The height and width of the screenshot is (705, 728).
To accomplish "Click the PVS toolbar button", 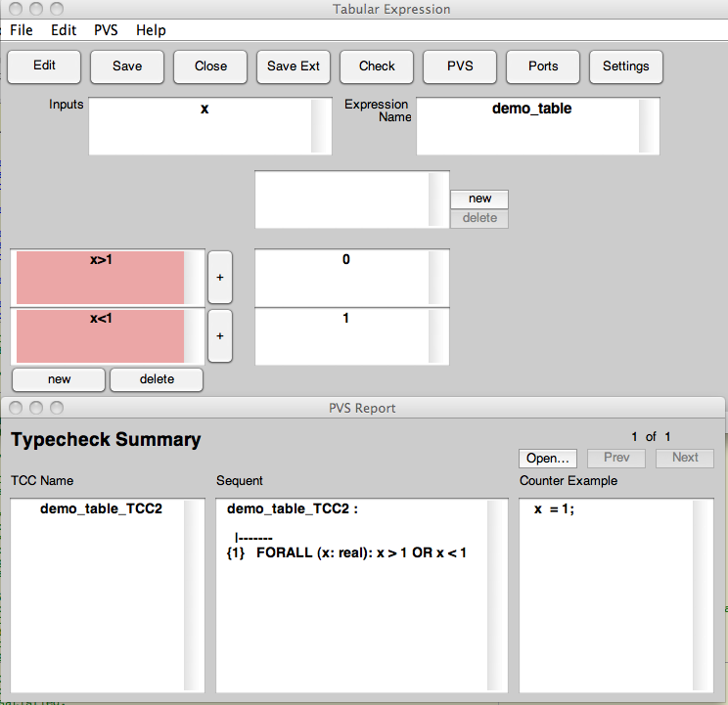I will click(x=460, y=66).
